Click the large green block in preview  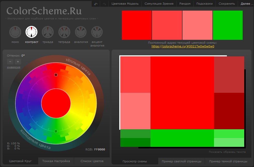182,138
